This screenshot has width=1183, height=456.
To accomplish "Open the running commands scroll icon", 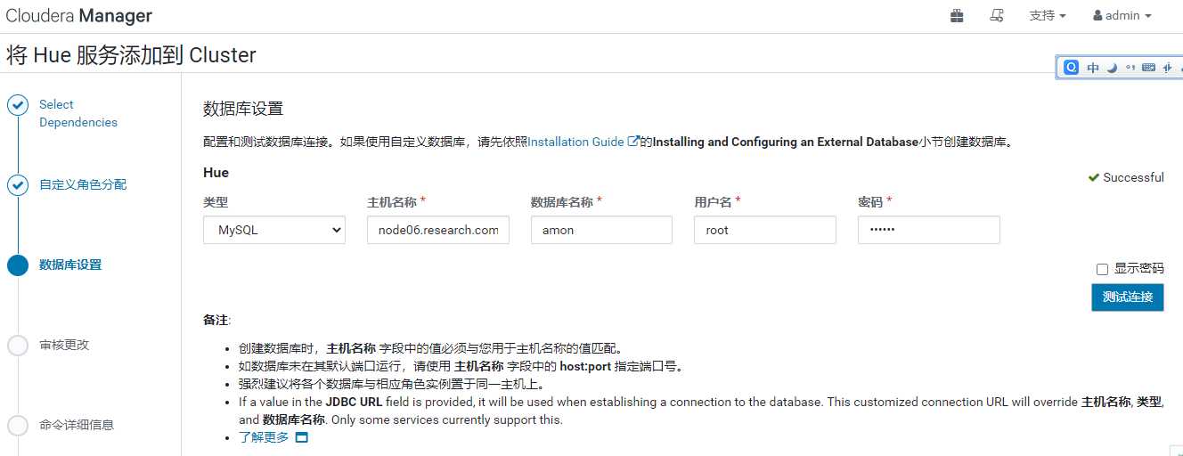I will point(997,16).
